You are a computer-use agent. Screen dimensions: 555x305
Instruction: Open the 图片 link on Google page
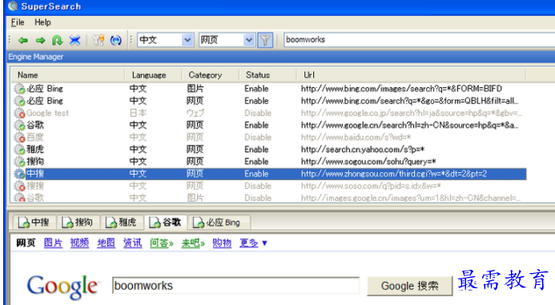[53, 243]
